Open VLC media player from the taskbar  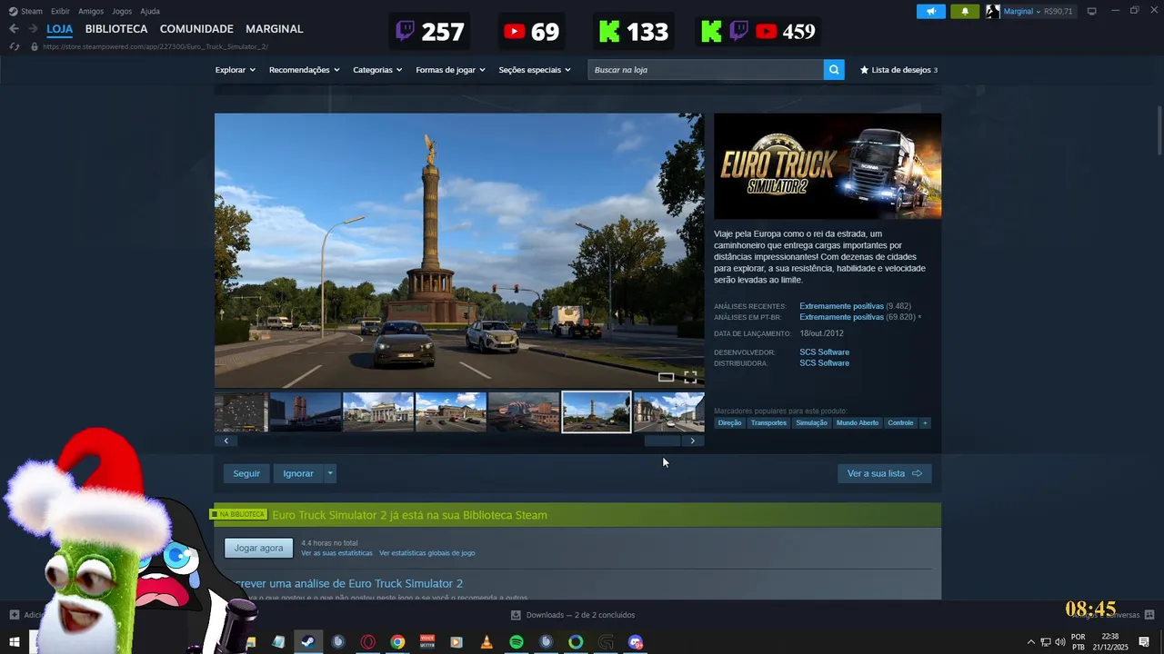(487, 642)
